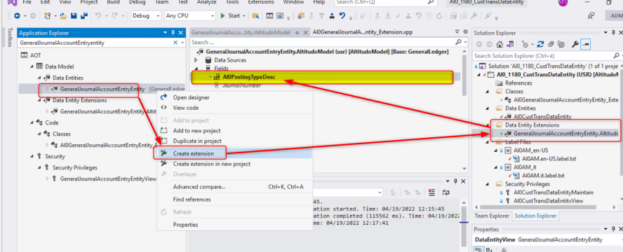Click the Find in Files folder icon
Screen dimensions: 623x252
point(255,16)
